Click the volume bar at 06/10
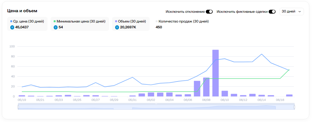 pyautogui.click(x=225, y=94)
